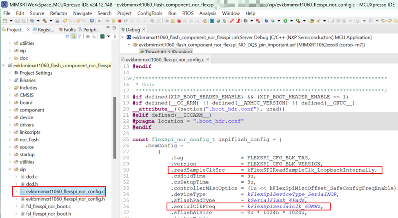Open the Refactor menu
398x218 pixels.
pyautogui.click(x=59, y=13)
